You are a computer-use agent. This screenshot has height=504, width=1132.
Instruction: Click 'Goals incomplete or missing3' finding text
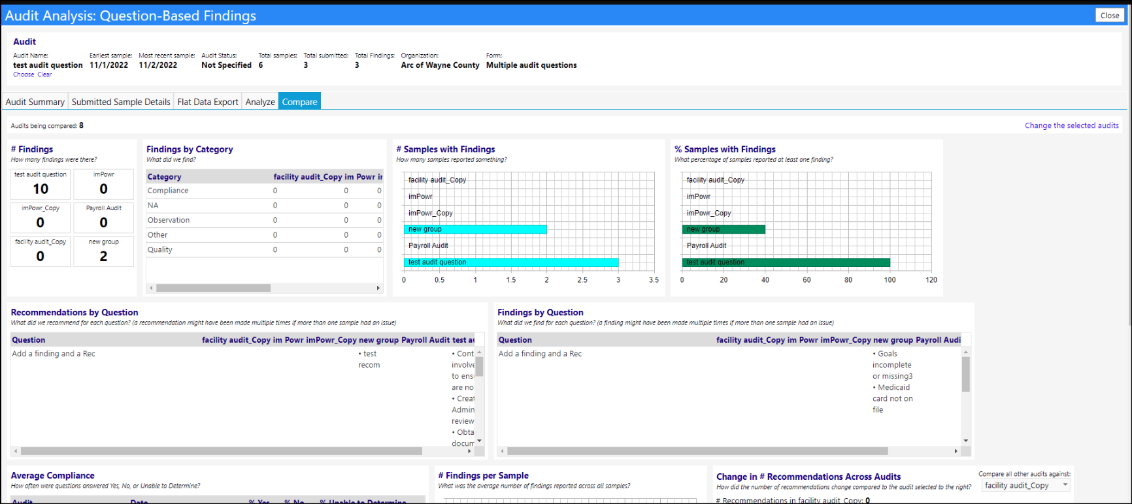893,365
